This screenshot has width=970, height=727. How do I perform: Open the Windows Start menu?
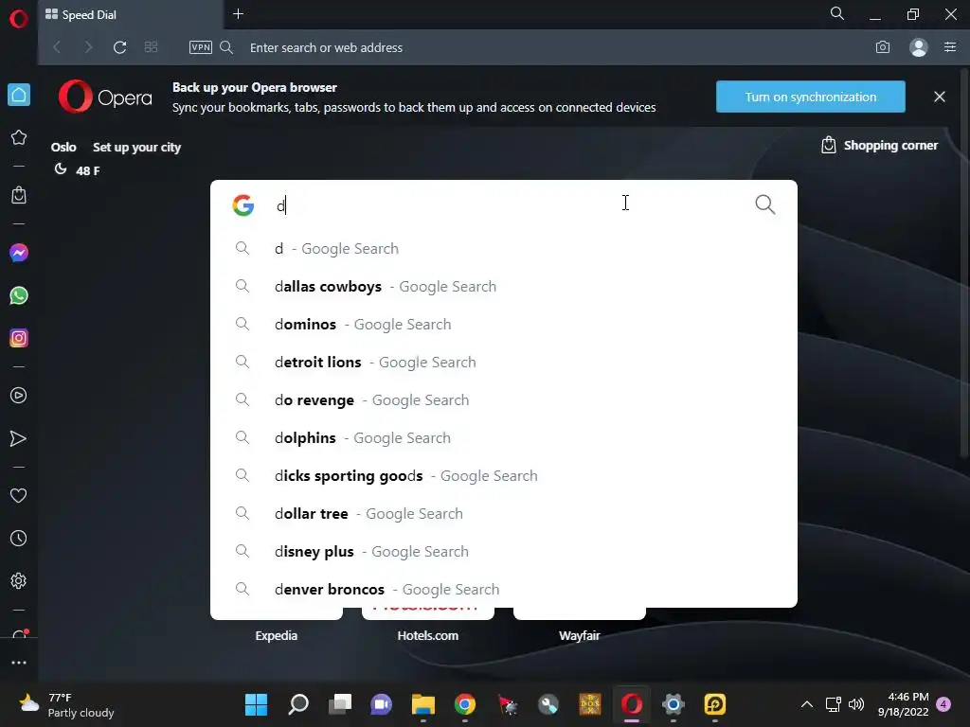point(256,704)
